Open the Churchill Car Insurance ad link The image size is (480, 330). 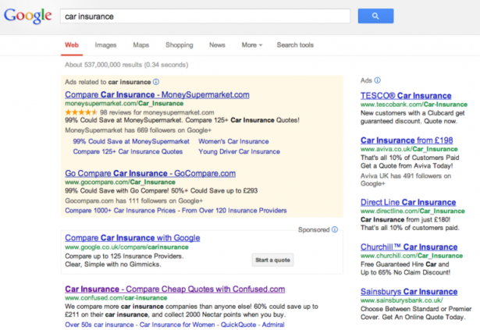click(x=409, y=247)
